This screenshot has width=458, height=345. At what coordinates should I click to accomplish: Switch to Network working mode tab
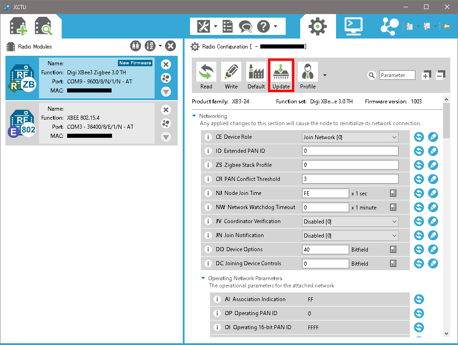pyautogui.click(x=390, y=26)
